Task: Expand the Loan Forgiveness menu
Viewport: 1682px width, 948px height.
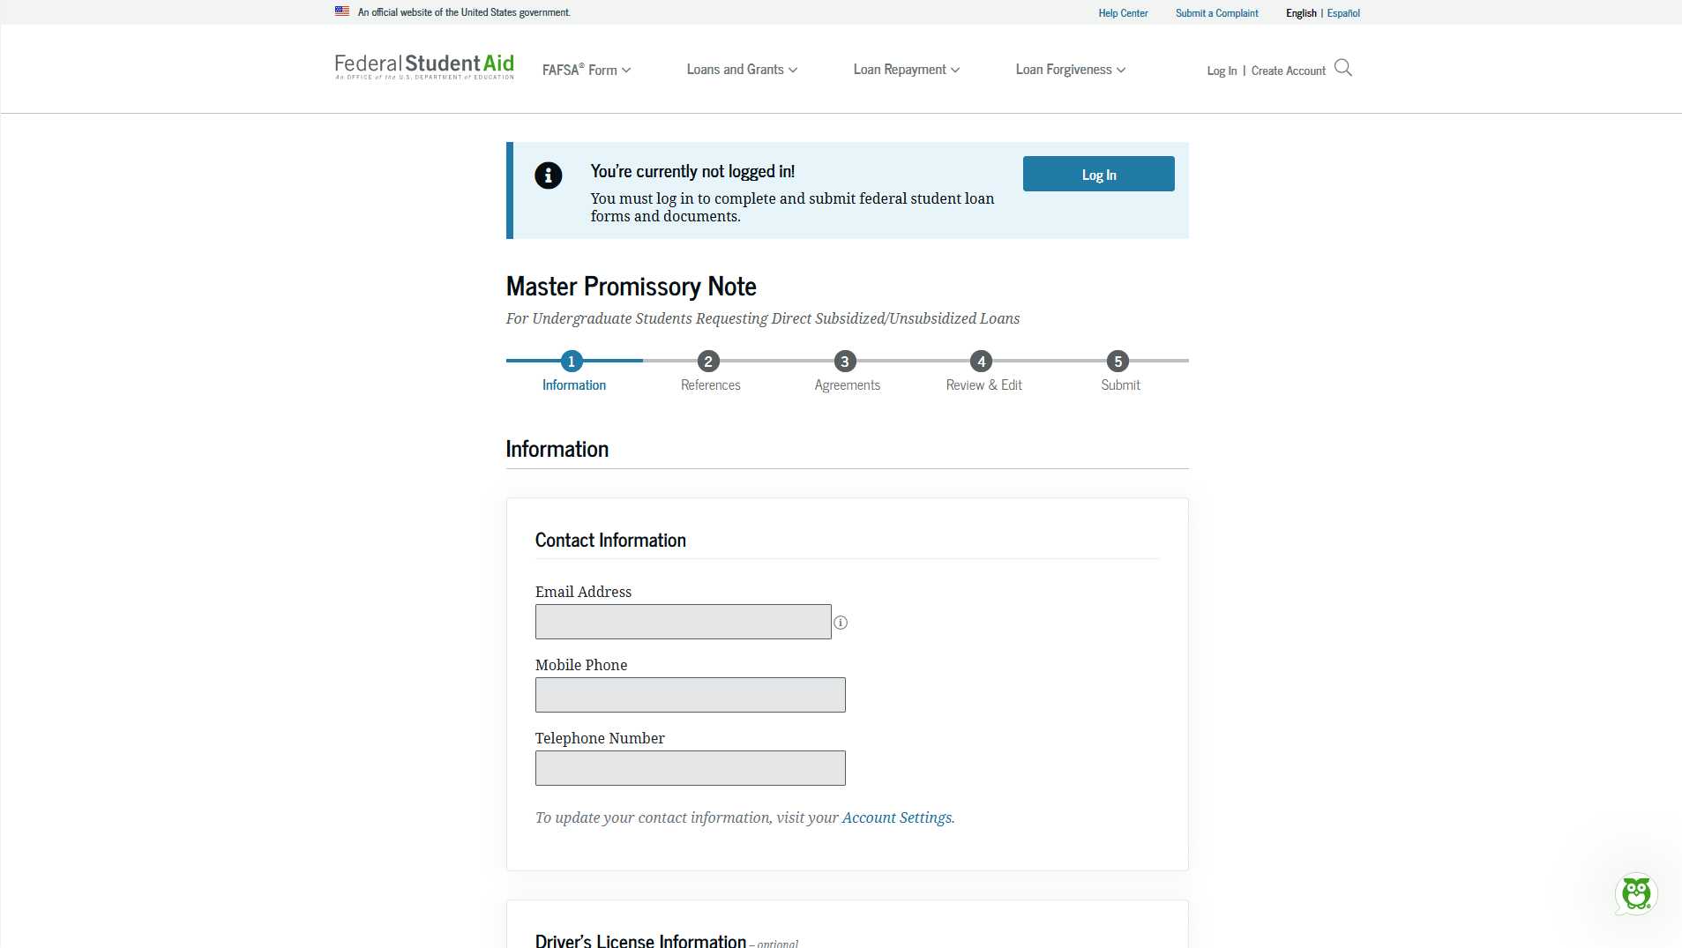Action: 1070,70
